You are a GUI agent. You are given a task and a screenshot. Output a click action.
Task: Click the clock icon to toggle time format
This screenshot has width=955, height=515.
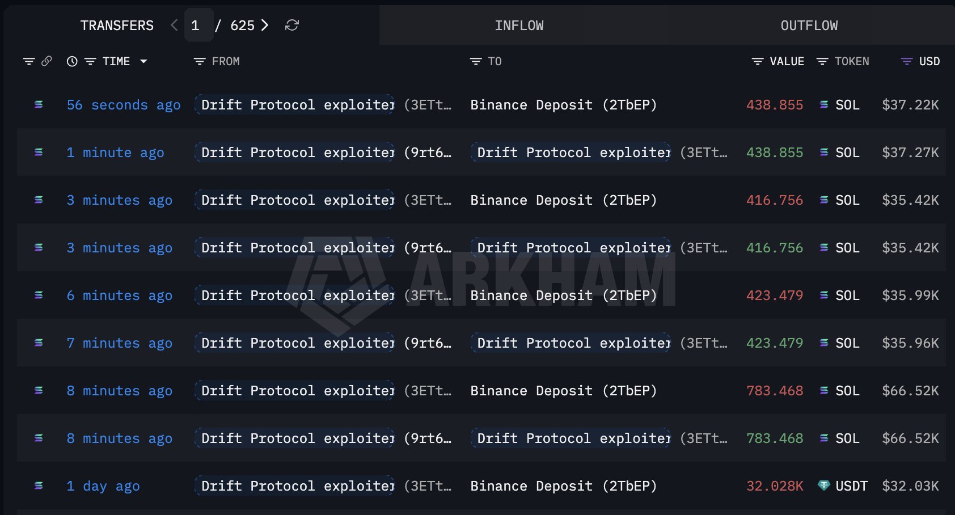pyautogui.click(x=72, y=61)
